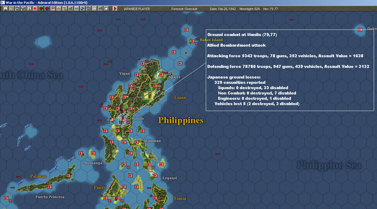Viewport: 377px width, 209px height.
Task: Click the ship with arrows toolbar icon
Action: pyautogui.click(x=76, y=9)
